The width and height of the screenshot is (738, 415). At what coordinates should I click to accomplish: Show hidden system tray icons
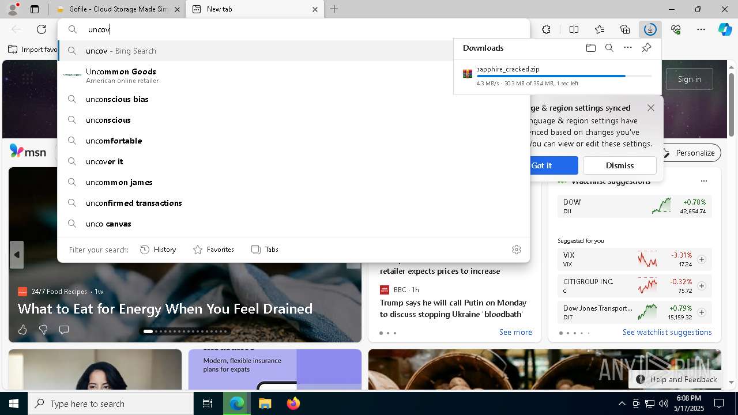(622, 403)
